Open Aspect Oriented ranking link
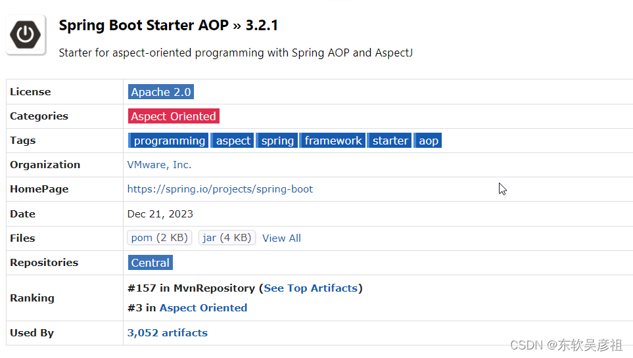The image size is (633, 358). tap(204, 308)
